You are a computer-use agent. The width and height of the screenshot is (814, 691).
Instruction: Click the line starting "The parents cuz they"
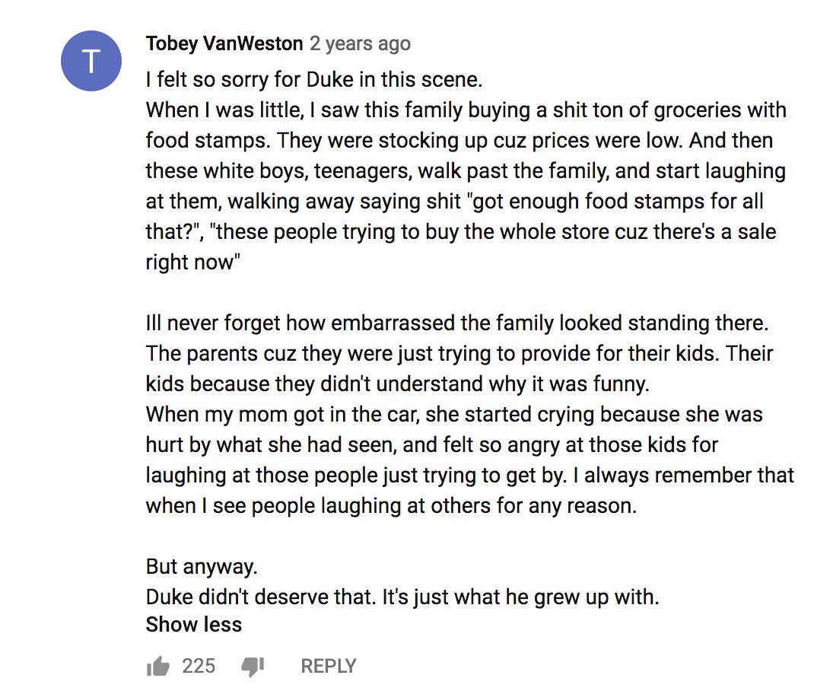tap(459, 354)
